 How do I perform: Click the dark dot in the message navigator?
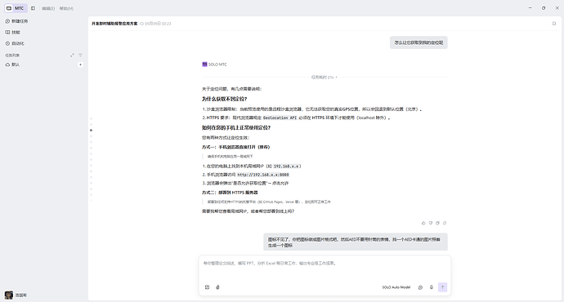(x=91, y=130)
